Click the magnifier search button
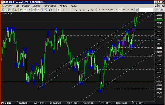Image resolution: width=165 pixels, height=105 pixels. (x=158, y=10)
